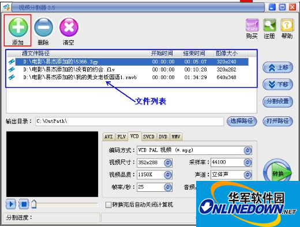The image size is (300, 227).
Task: Click end time 00:10:28 cell
Action: pyautogui.click(x=196, y=70)
